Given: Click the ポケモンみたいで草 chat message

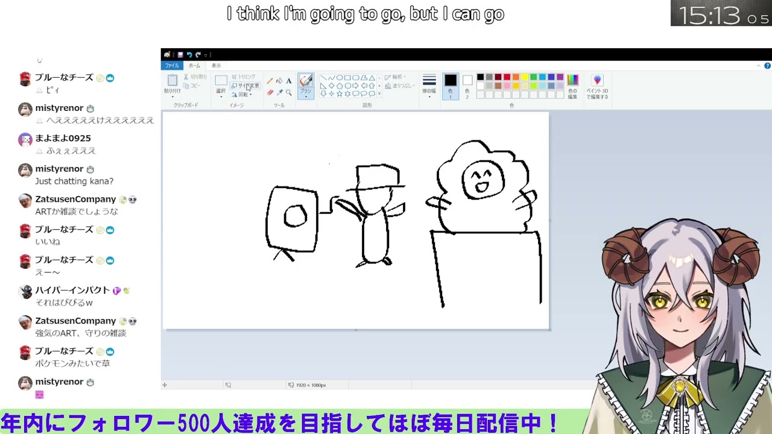Looking at the screenshot, I should click(72, 363).
